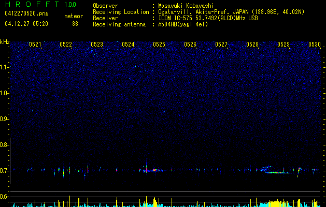Click the 0.8 frequency axis label
The width and height of the screenshot is (326, 207).
click(x=4, y=145)
